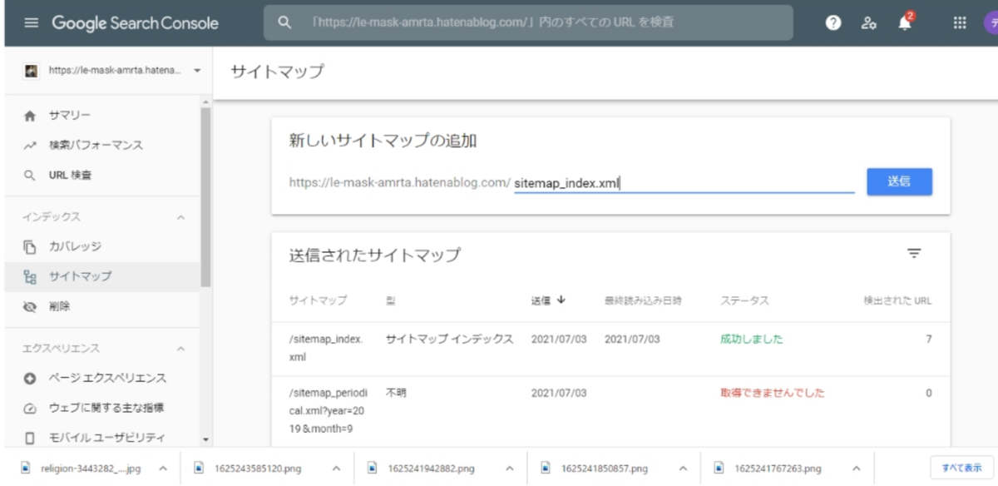Screen dimensions: 998x486
Task: Click the sidebar down scroll arrow
Action: (205, 439)
